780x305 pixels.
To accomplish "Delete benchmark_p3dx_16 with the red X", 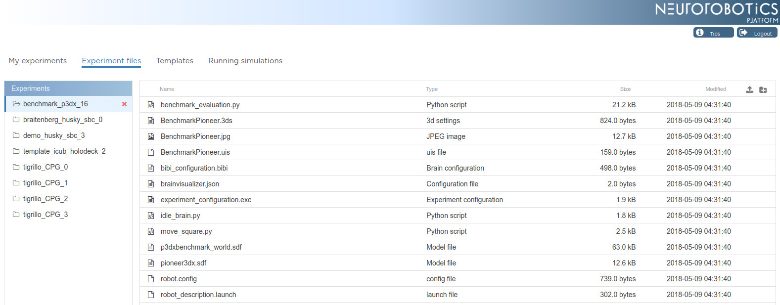I will click(124, 104).
